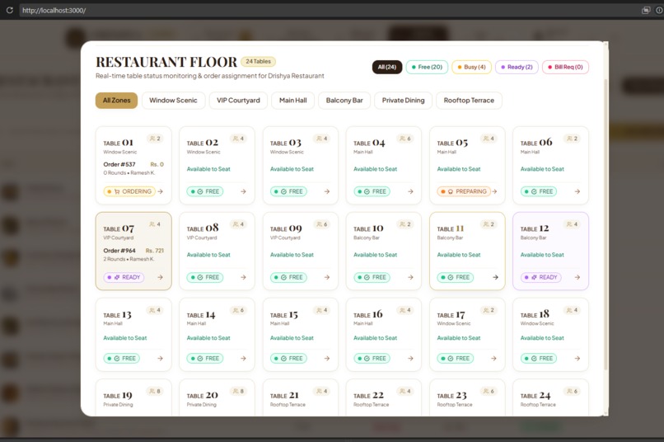
Task: Click Available to Seat on Table 09
Action: click(292, 255)
